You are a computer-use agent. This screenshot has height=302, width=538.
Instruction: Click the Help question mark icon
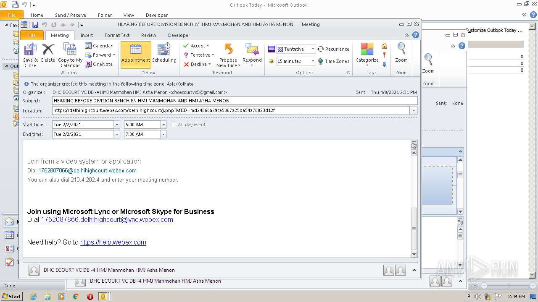pyautogui.click(x=416, y=35)
